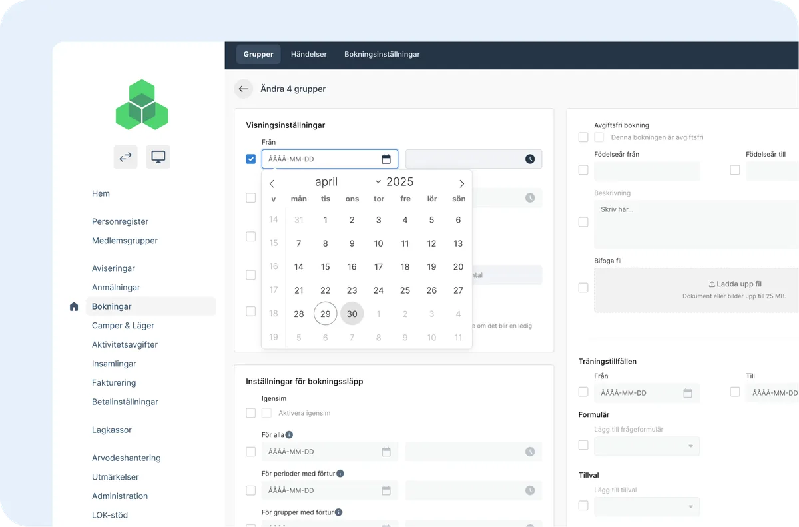The image size is (799, 527).
Task: Select April 15 in the date picker
Action: tap(326, 267)
